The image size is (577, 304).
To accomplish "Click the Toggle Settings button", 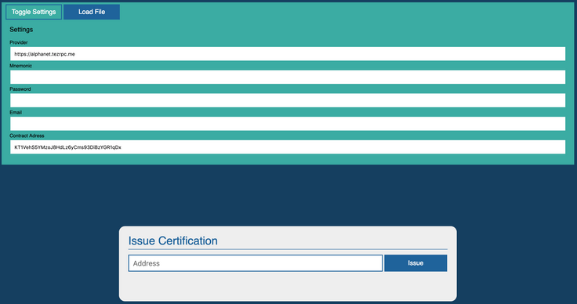I will click(x=34, y=12).
